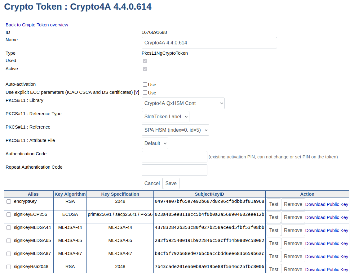Enable explicit ECC parameters option

145,93
